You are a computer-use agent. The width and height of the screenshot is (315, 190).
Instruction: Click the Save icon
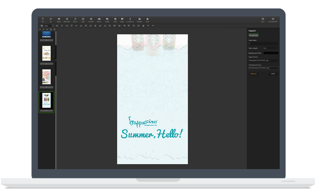(x=263, y=20)
